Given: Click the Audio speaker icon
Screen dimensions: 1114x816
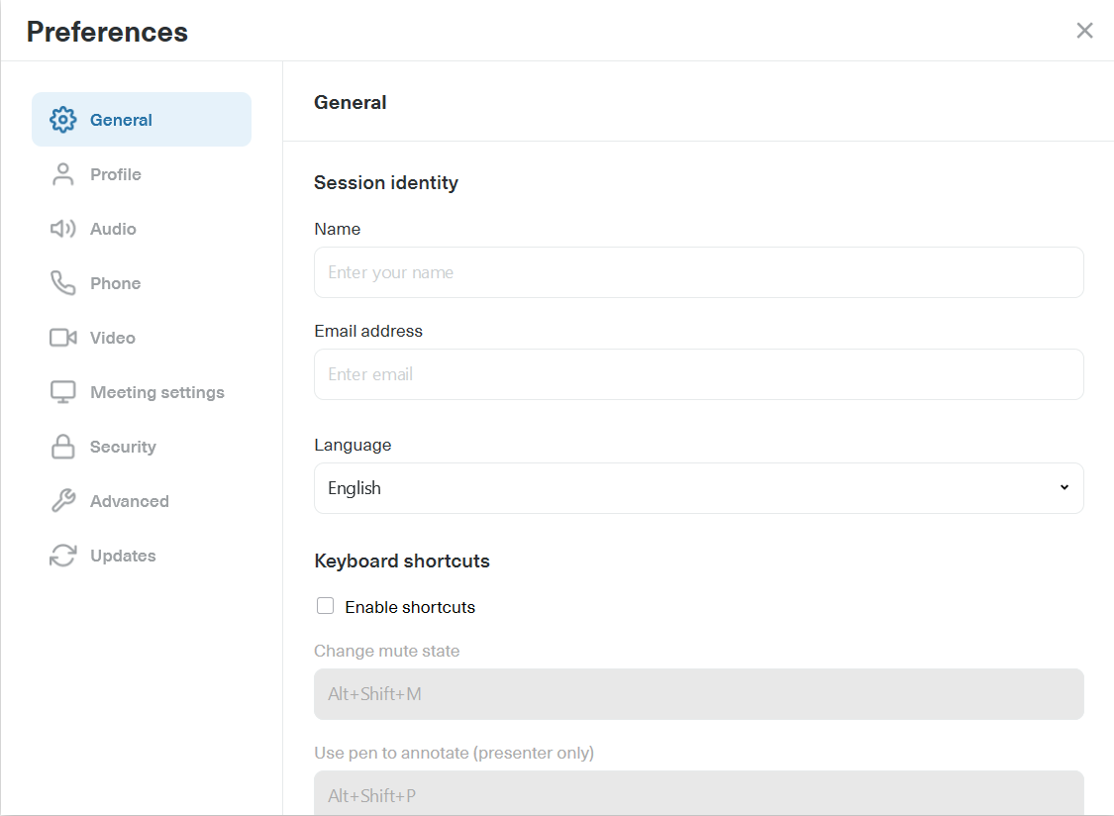Looking at the screenshot, I should [x=62, y=228].
